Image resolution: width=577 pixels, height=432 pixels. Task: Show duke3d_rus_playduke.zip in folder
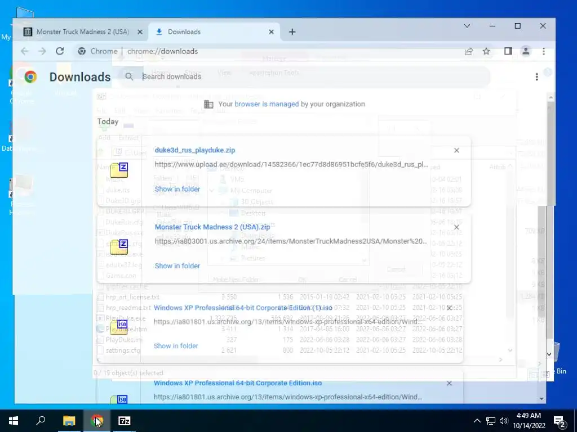point(177,189)
